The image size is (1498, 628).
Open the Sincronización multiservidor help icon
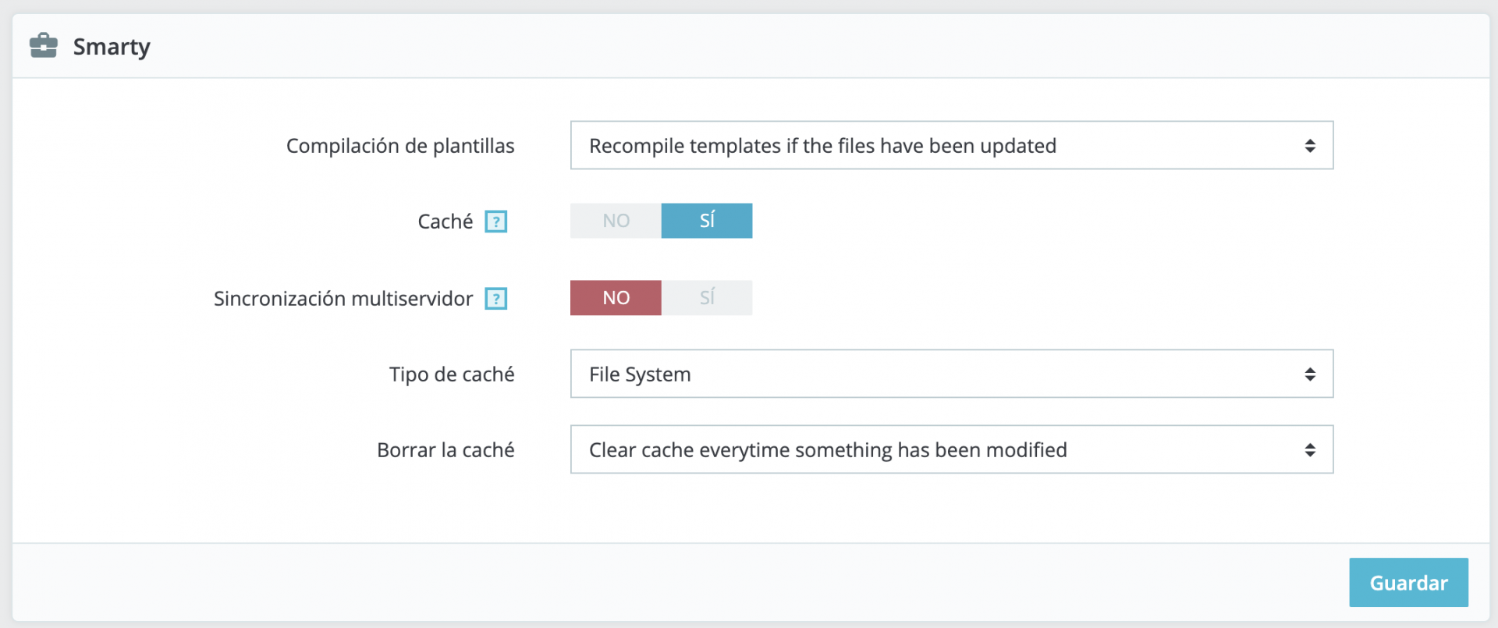coord(496,299)
